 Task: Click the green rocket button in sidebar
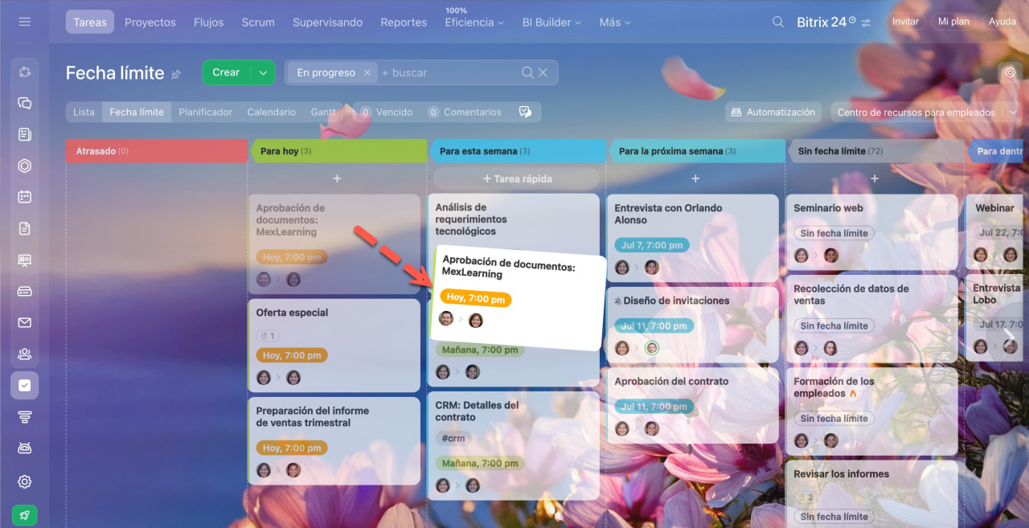tap(25, 515)
